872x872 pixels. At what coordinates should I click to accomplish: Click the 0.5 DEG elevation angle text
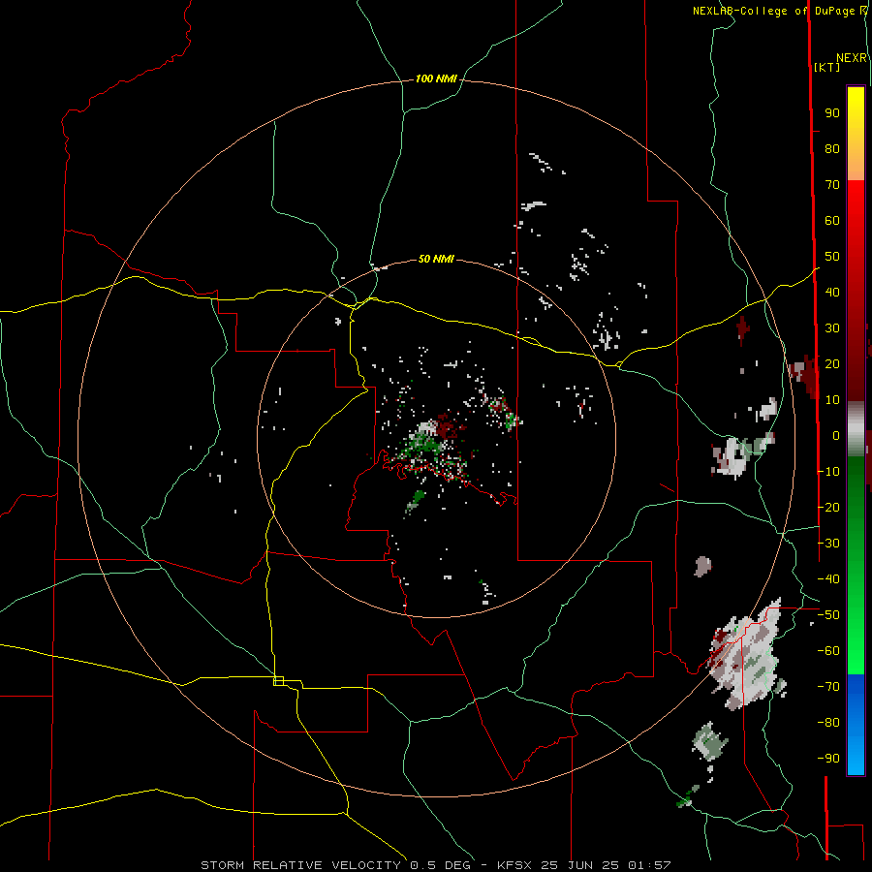coord(441,865)
